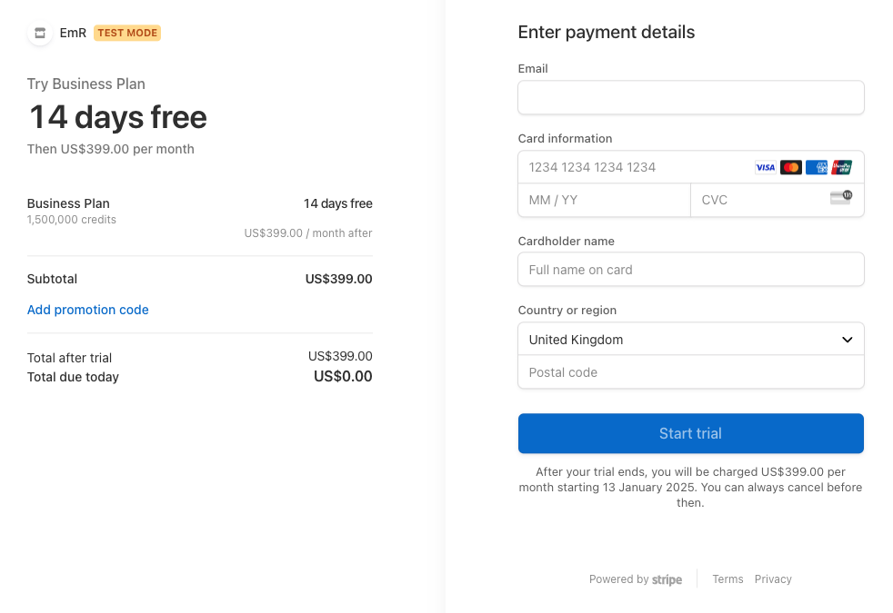The width and height of the screenshot is (893, 613).
Task: Focus the Email input field
Action: point(690,98)
